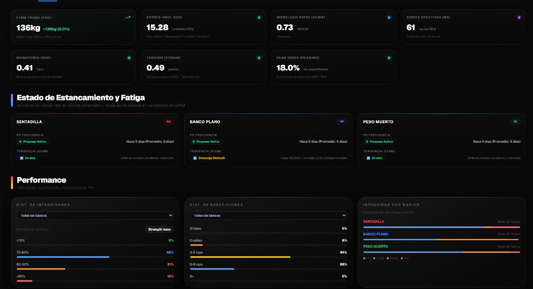This screenshot has height=289, width=533.
Task: Click Banco Plano's 'Progreso Activo' status badge
Action: 206,142
